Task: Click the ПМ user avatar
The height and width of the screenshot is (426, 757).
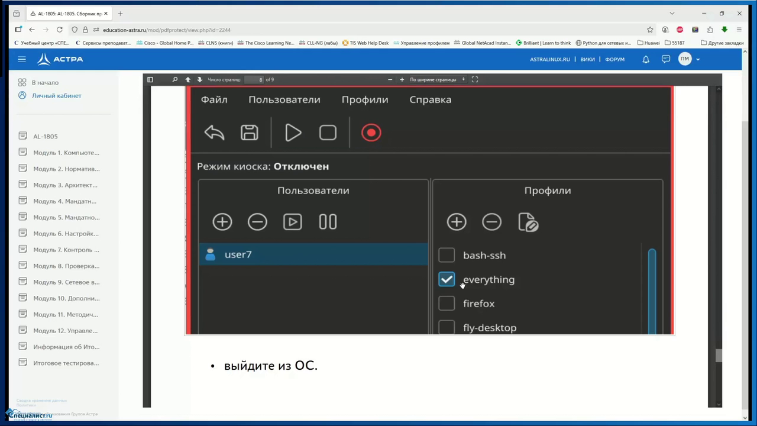Action: [x=685, y=59]
